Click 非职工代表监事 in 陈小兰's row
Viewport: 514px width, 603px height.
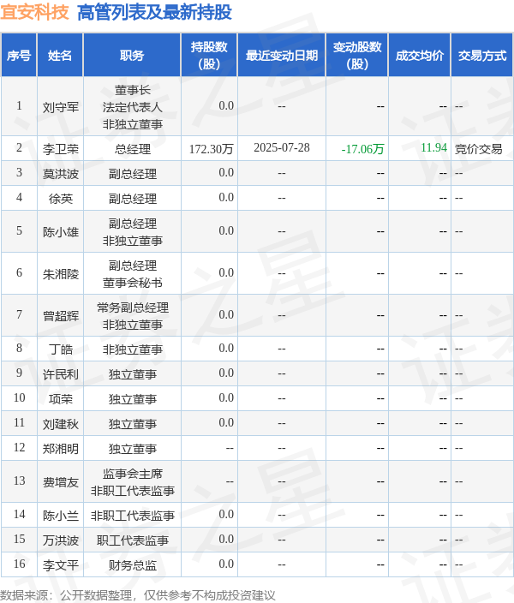132,516
